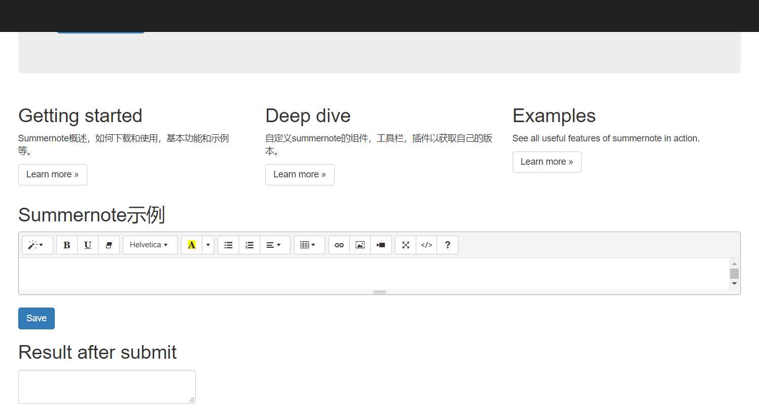Click Learn more under Deep dive
This screenshot has width=759, height=416.
coord(300,175)
